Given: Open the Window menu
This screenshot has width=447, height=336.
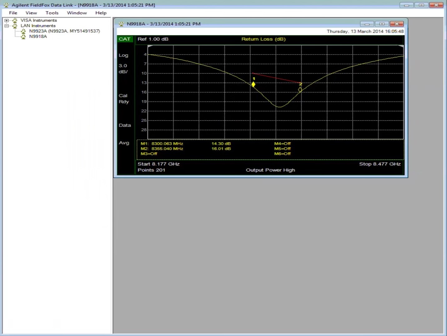Looking at the screenshot, I should point(77,13).
